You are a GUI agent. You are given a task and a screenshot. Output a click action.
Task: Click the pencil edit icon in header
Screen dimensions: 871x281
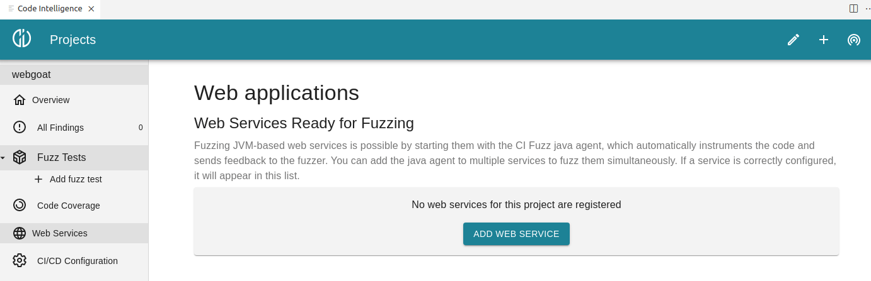click(x=793, y=40)
